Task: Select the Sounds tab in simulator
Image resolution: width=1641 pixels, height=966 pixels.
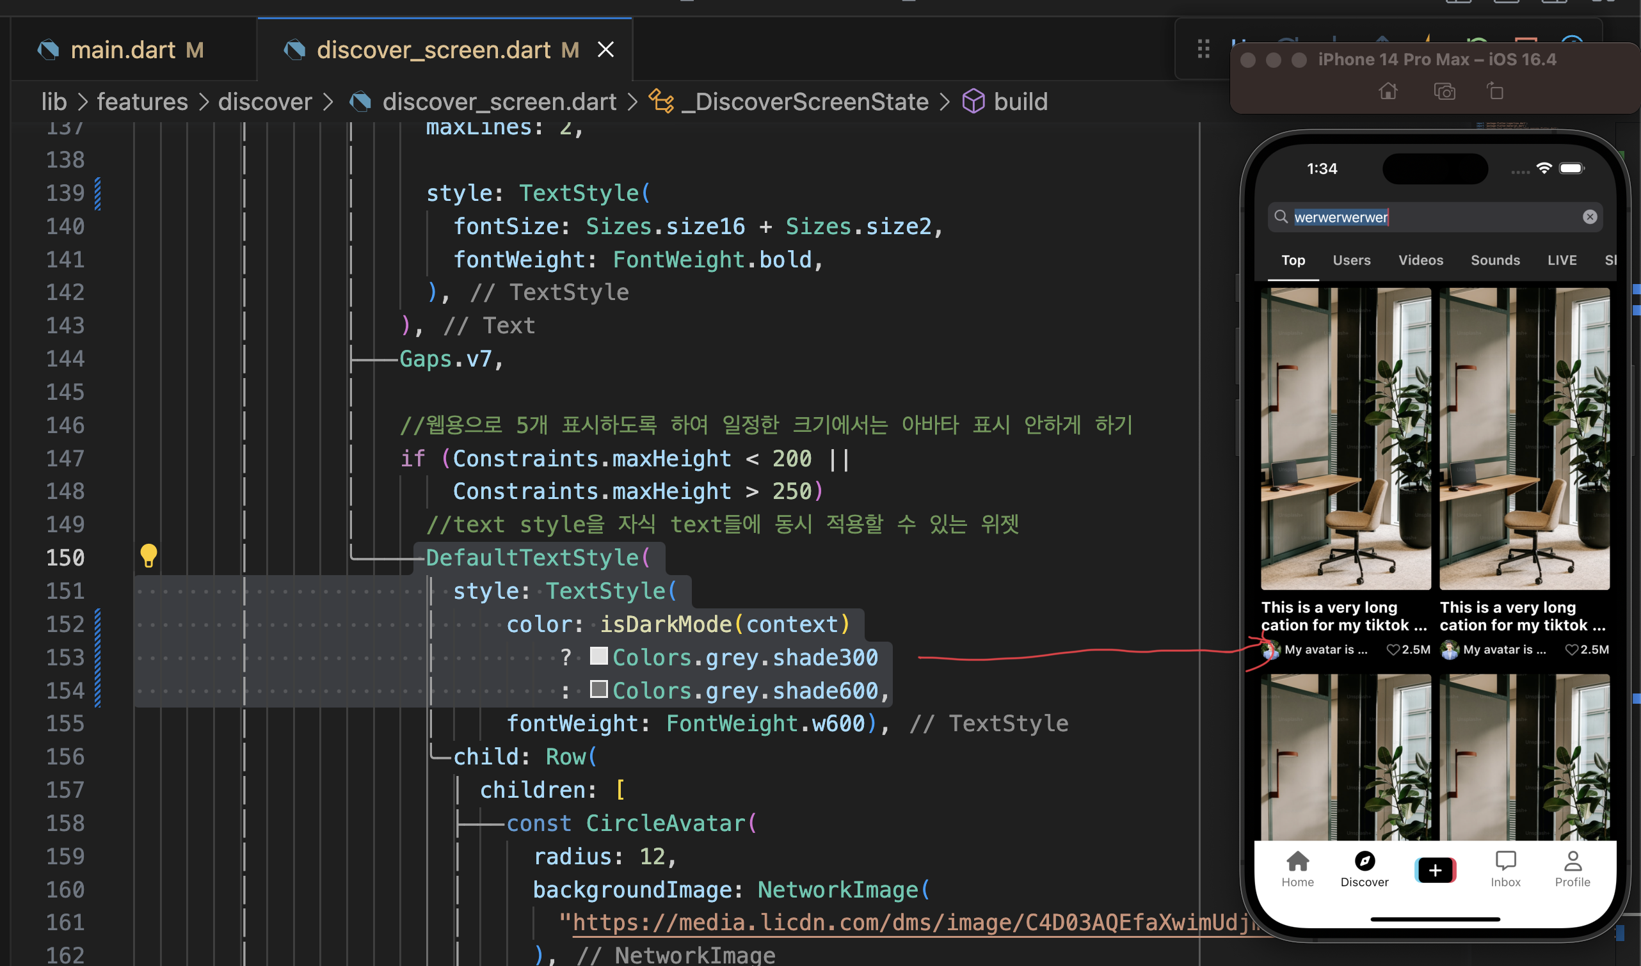Action: 1494,260
